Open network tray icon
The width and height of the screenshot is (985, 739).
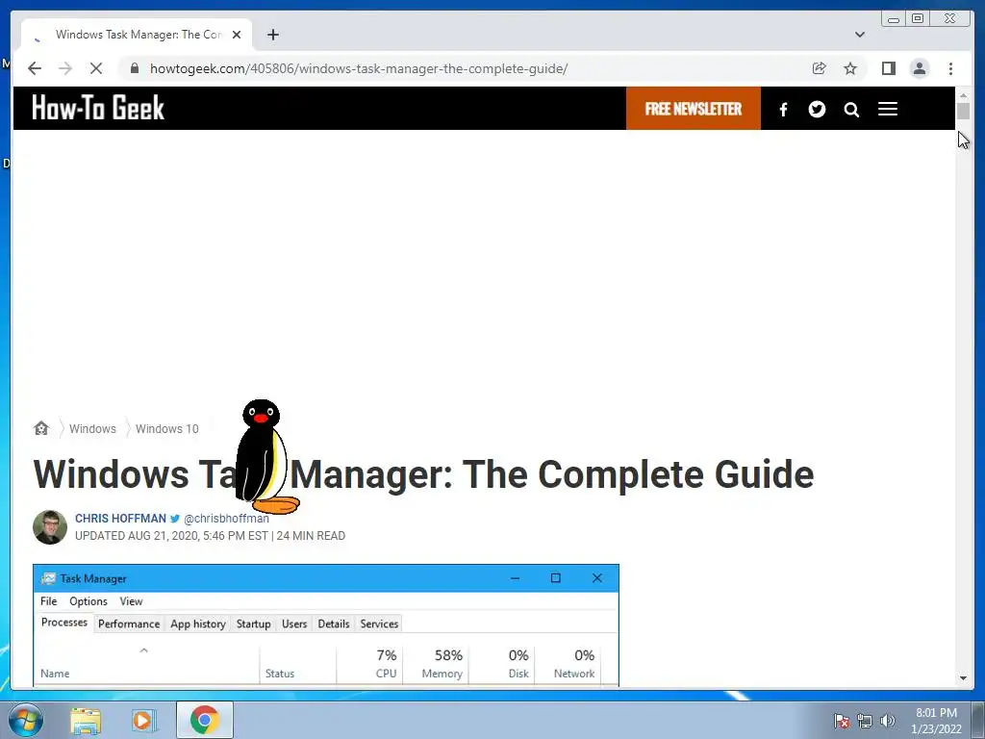click(865, 721)
